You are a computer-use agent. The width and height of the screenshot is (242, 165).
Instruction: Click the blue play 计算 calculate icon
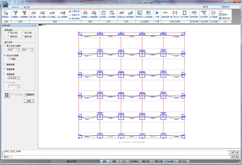click(x=157, y=14)
